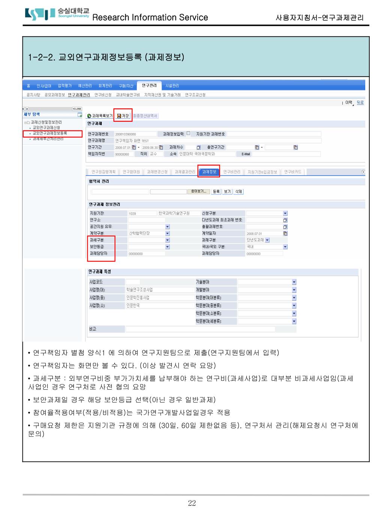The image size is (384, 513).
Task: Switch to the 과제정보 tab
Action: pyautogui.click(x=209, y=172)
